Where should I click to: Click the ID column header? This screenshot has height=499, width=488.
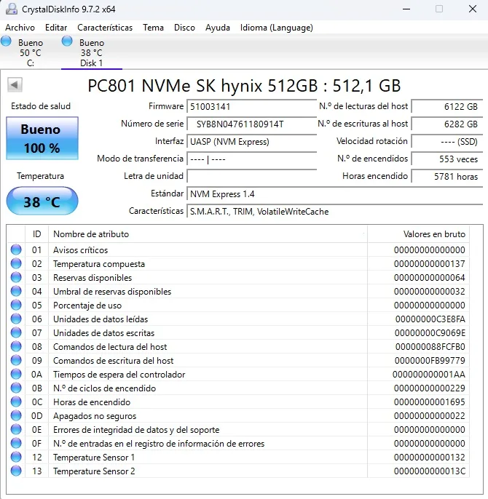coord(36,234)
